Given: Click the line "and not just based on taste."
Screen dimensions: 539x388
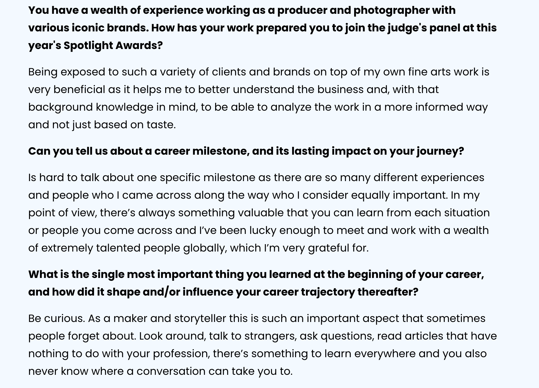Looking at the screenshot, I should pyautogui.click(x=102, y=125).
